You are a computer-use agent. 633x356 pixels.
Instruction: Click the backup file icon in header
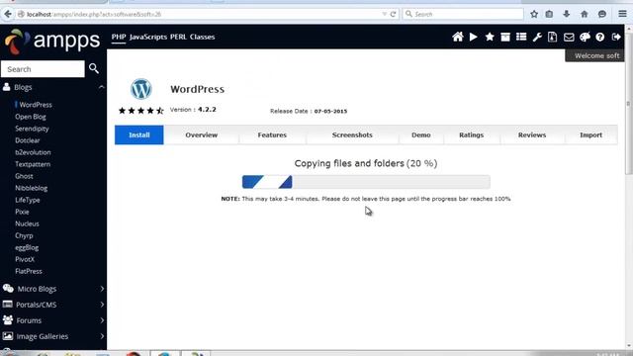click(x=552, y=38)
